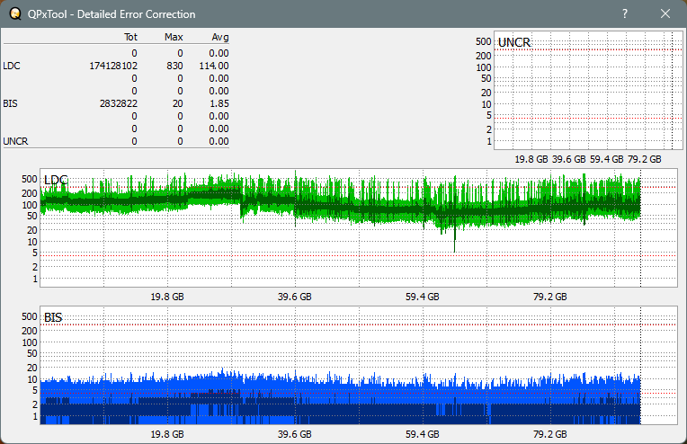Click 79.2 GB label under UNCR graph

click(x=644, y=159)
